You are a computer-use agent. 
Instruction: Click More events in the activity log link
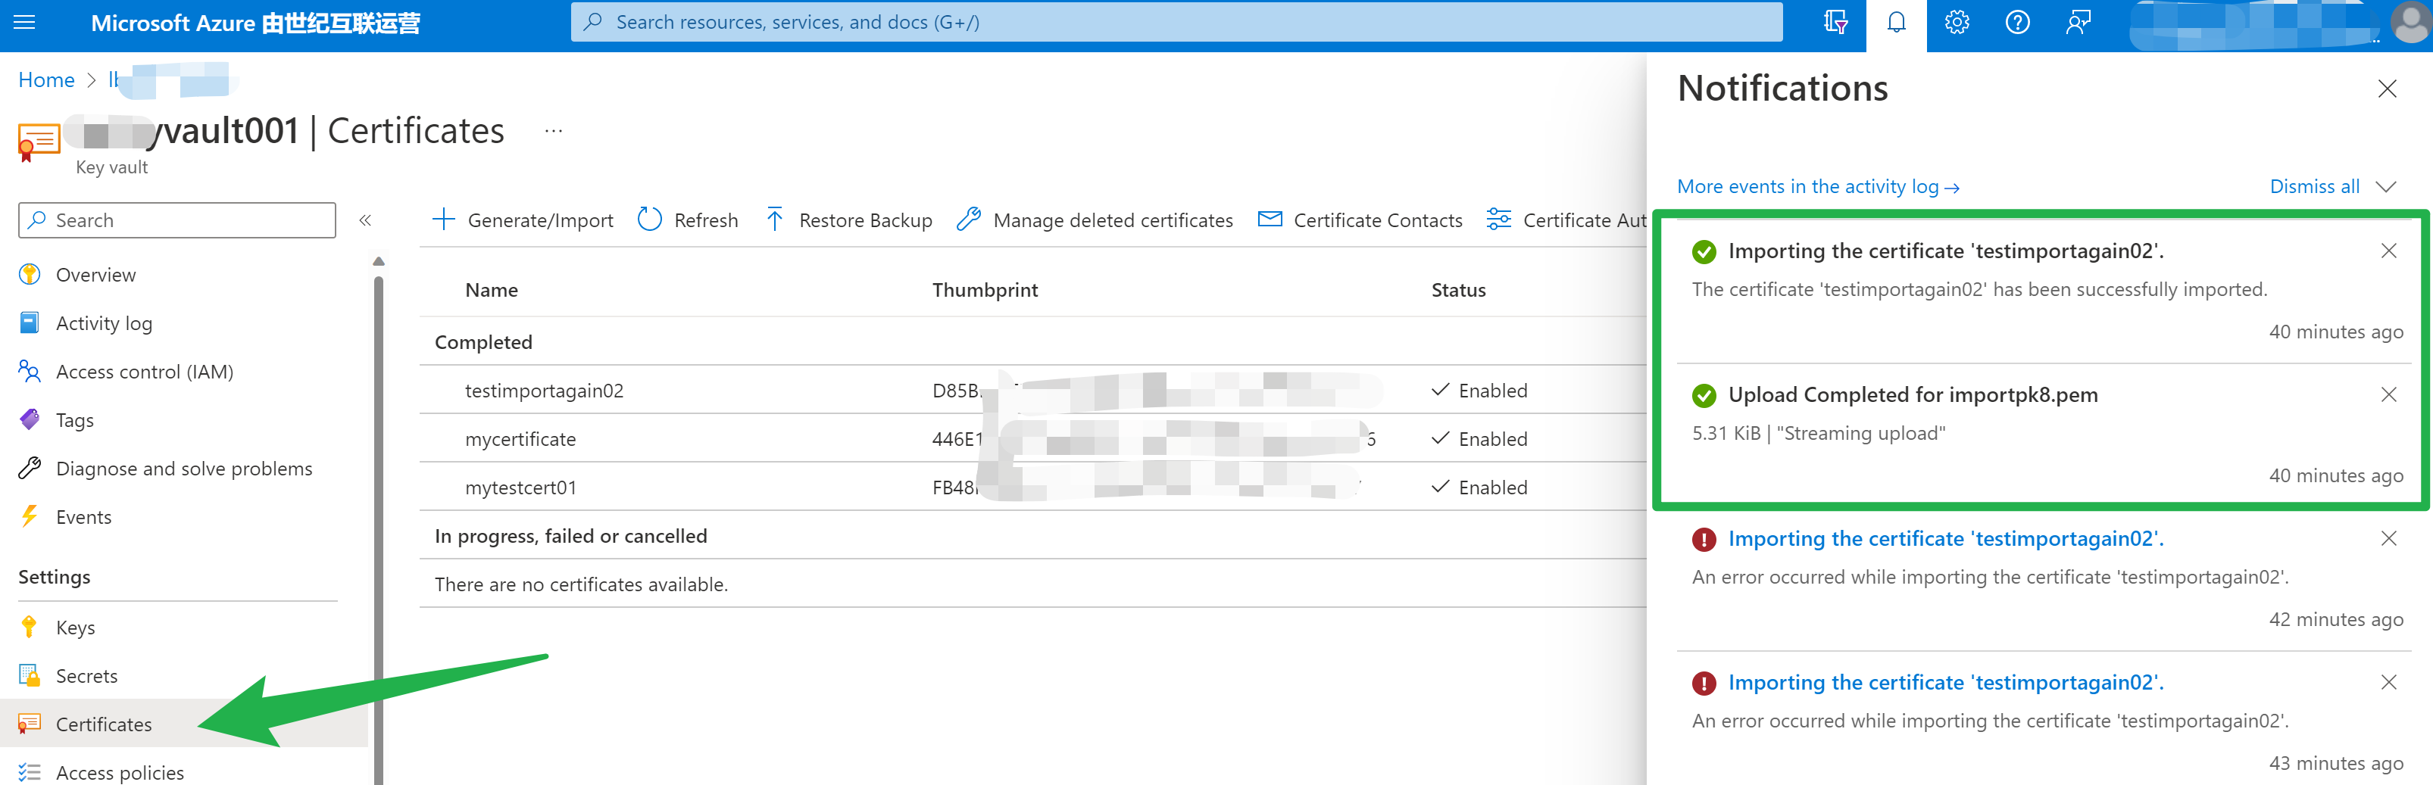point(1817,187)
